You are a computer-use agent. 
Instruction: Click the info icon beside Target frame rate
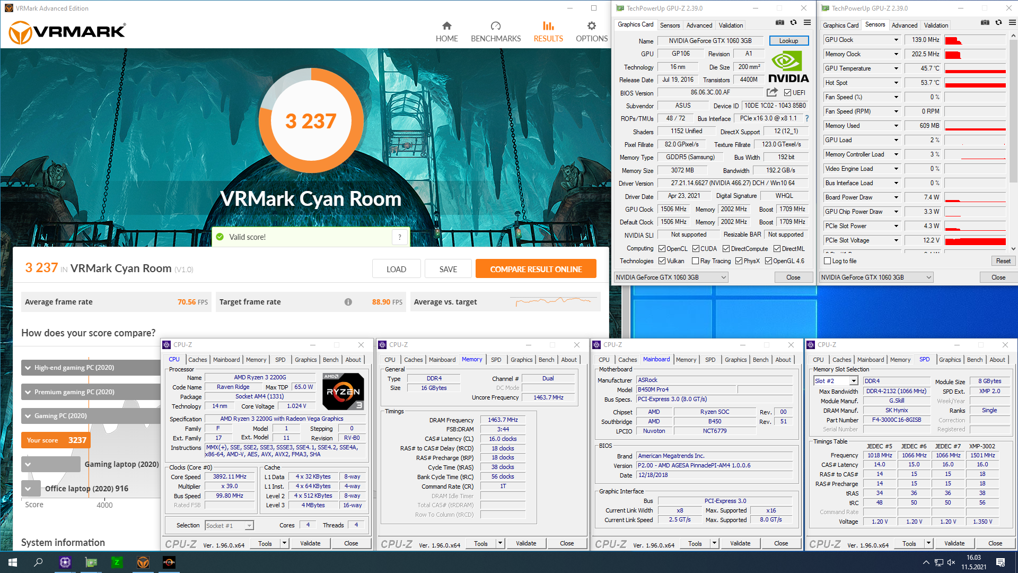click(x=348, y=302)
